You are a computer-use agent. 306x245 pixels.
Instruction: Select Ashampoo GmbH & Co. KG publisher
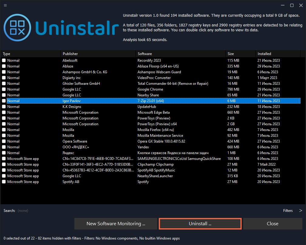85,72
